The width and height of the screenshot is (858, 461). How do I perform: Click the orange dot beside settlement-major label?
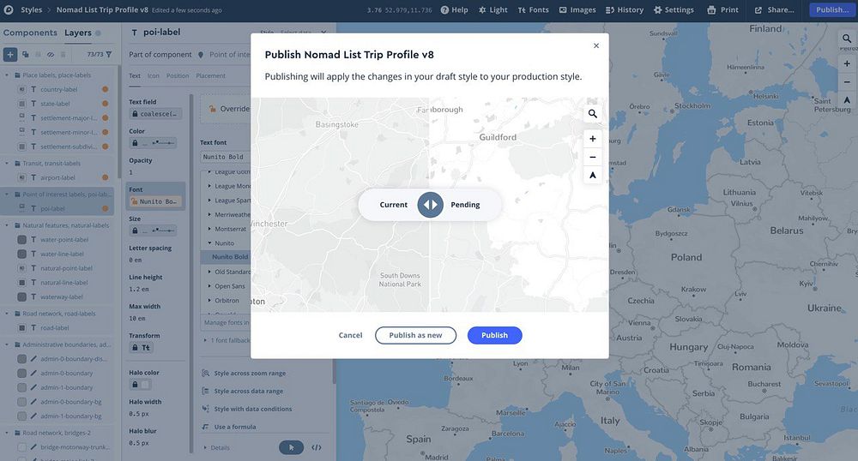tap(105, 118)
